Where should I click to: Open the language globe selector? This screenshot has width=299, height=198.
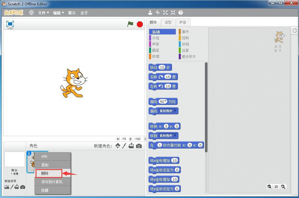[x=31, y=13]
